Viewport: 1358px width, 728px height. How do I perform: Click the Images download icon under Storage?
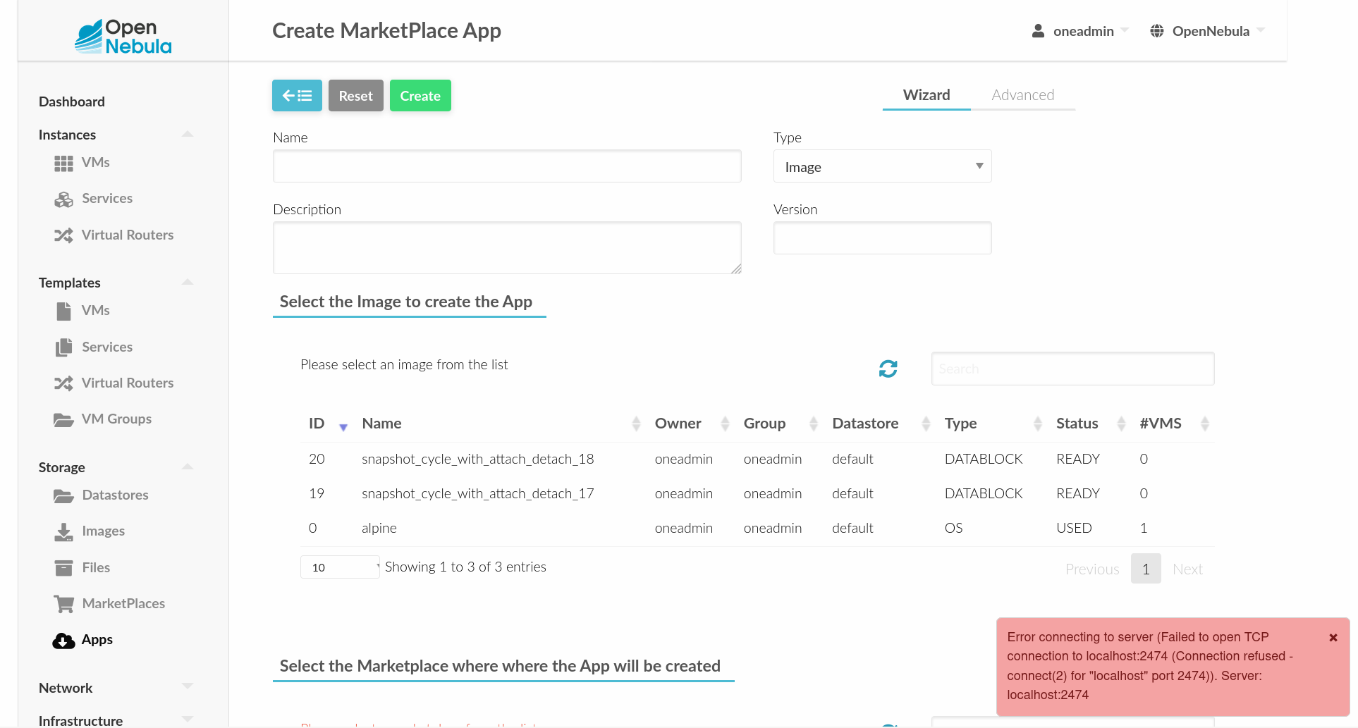click(63, 531)
